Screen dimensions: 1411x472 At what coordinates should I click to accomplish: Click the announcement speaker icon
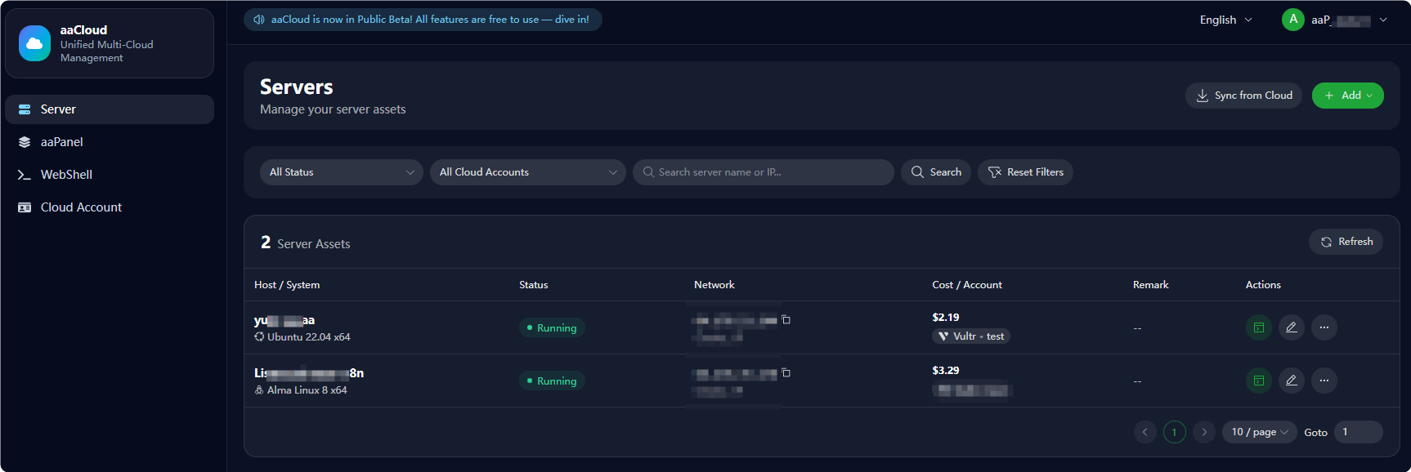click(259, 20)
